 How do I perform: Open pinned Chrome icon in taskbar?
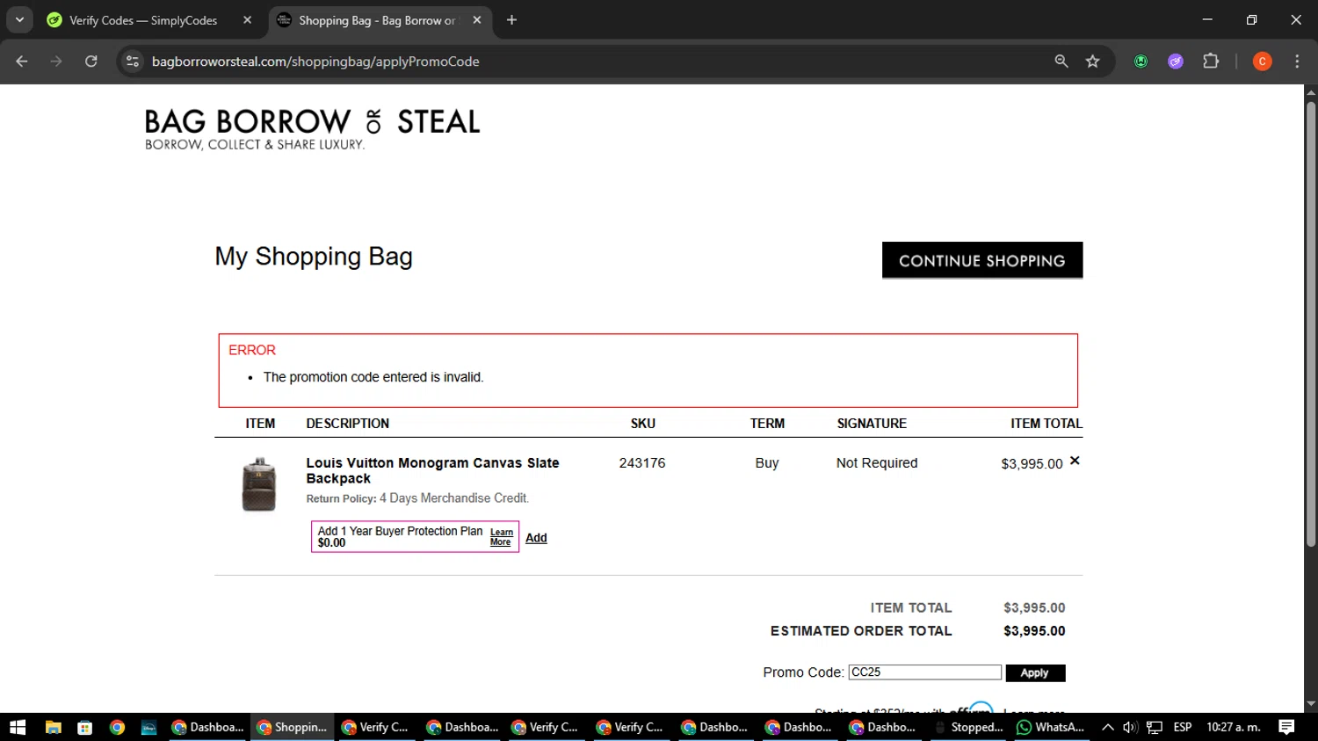(117, 727)
